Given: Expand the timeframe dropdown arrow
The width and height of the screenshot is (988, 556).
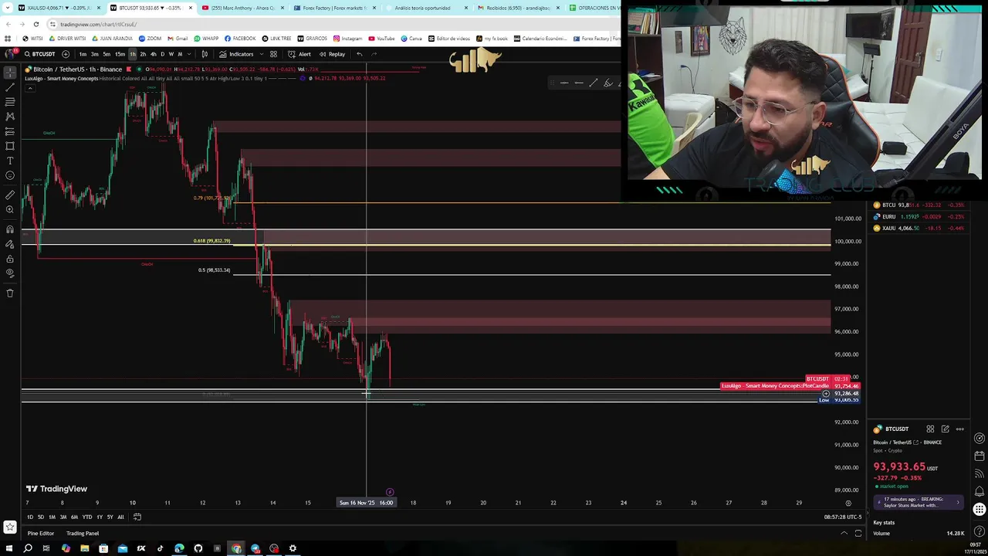Looking at the screenshot, I should click(190, 54).
